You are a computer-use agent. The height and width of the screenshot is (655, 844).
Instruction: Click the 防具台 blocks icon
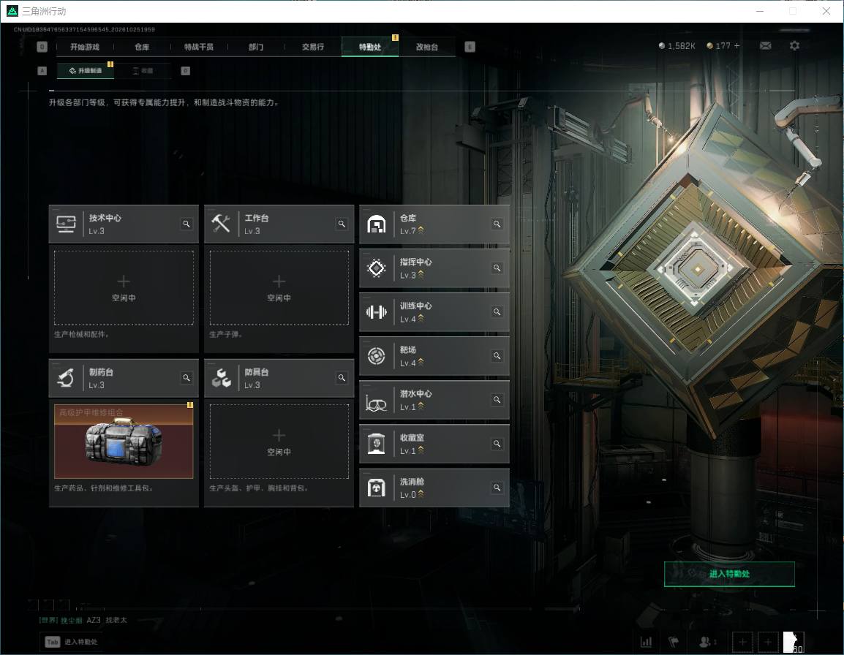(x=221, y=378)
